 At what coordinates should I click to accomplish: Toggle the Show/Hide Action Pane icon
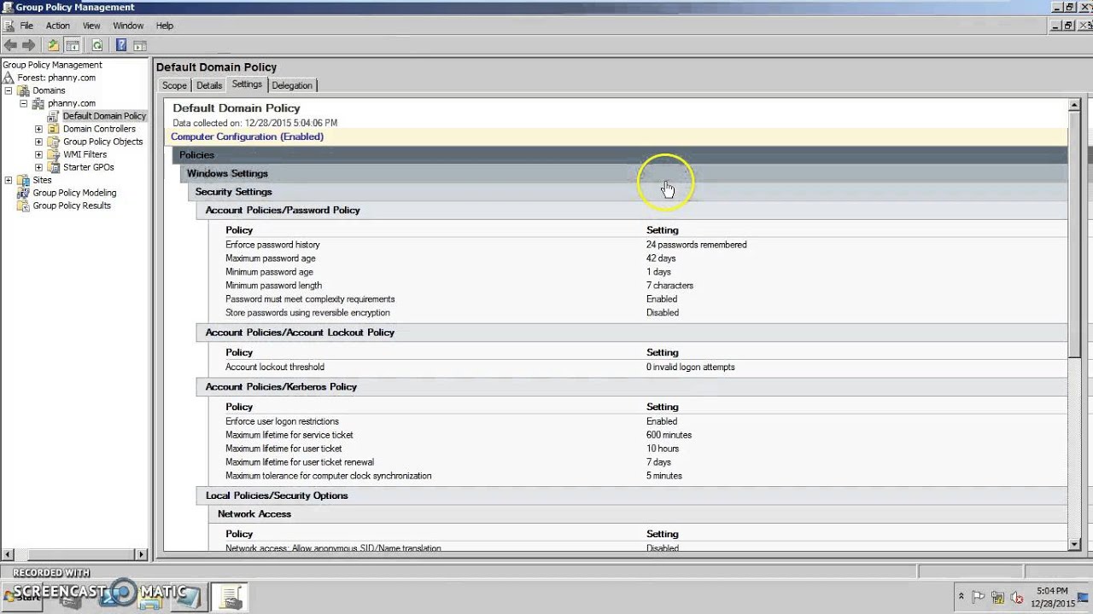pos(140,45)
